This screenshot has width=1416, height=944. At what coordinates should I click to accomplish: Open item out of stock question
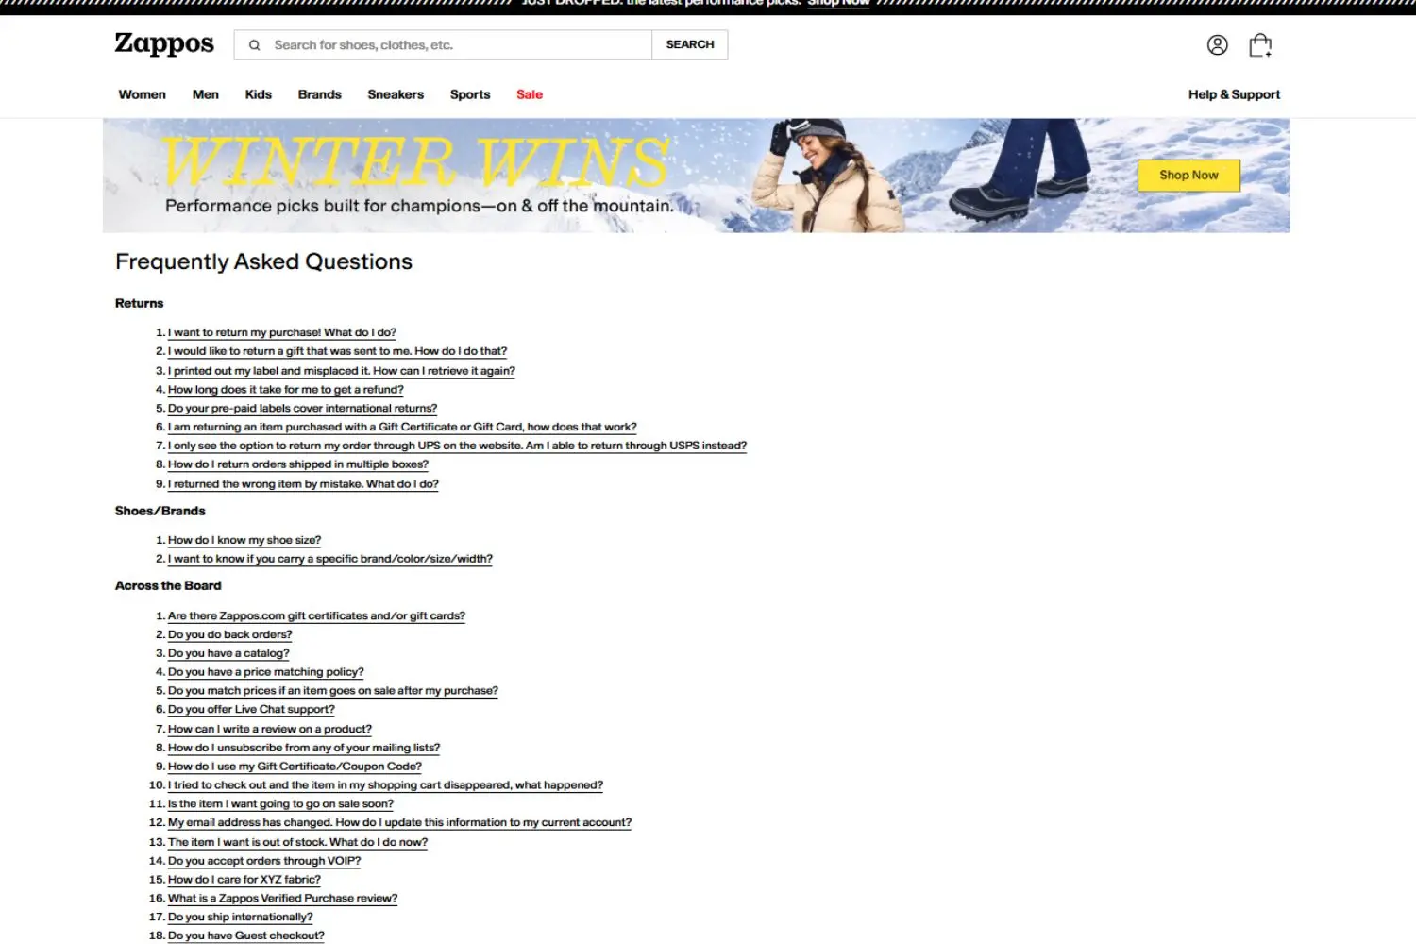pyautogui.click(x=297, y=842)
